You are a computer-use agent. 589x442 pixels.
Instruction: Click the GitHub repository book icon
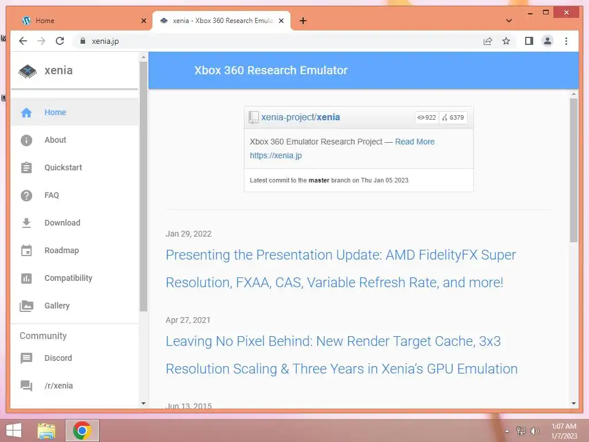click(x=254, y=117)
